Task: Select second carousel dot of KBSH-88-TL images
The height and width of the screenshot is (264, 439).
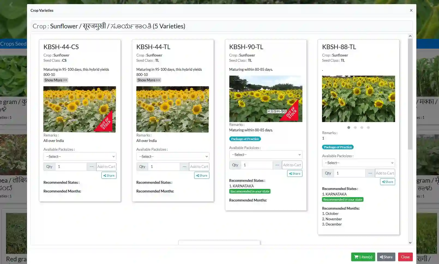Action: (x=355, y=127)
